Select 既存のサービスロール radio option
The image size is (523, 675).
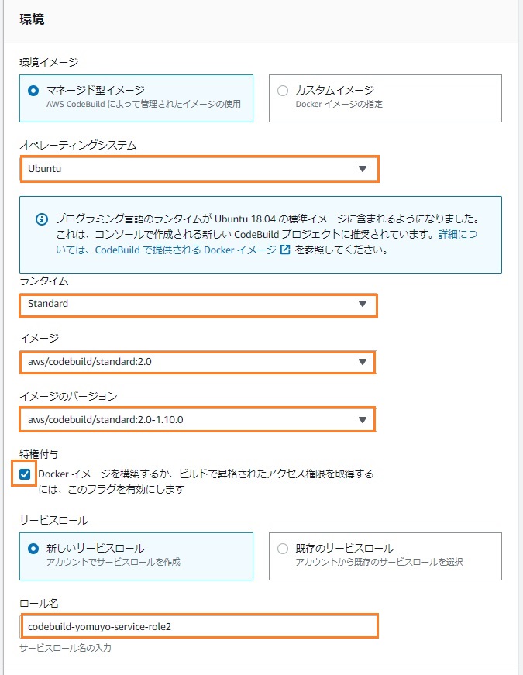point(283,549)
